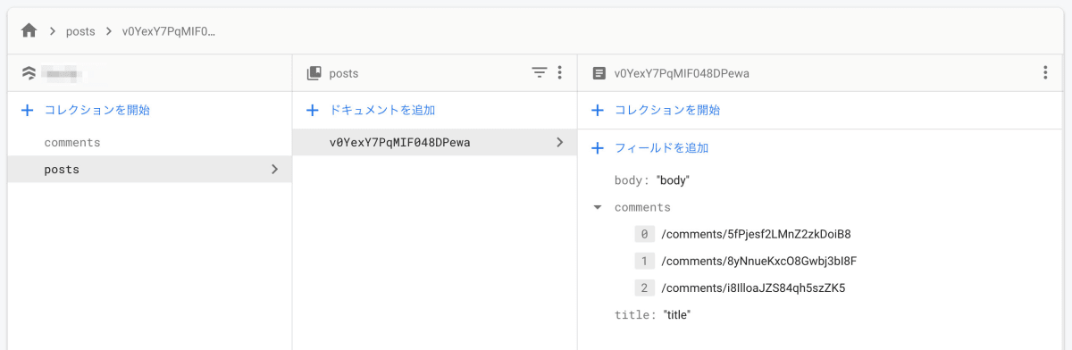Go to the home root icon
The height and width of the screenshot is (350, 1072).
tap(29, 30)
